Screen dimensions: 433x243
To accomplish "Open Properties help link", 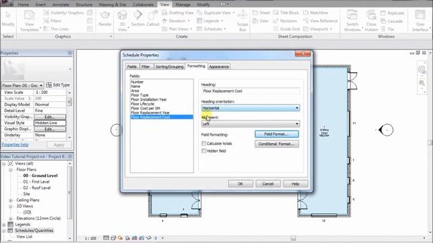I will tap(15, 144).
